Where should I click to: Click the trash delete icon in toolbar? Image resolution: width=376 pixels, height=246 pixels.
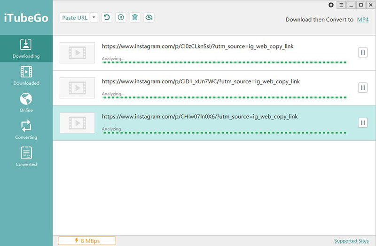tap(135, 17)
